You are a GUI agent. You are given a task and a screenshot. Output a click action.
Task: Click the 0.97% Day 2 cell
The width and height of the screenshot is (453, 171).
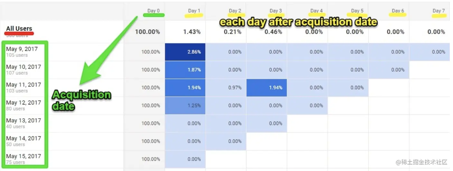pos(226,87)
